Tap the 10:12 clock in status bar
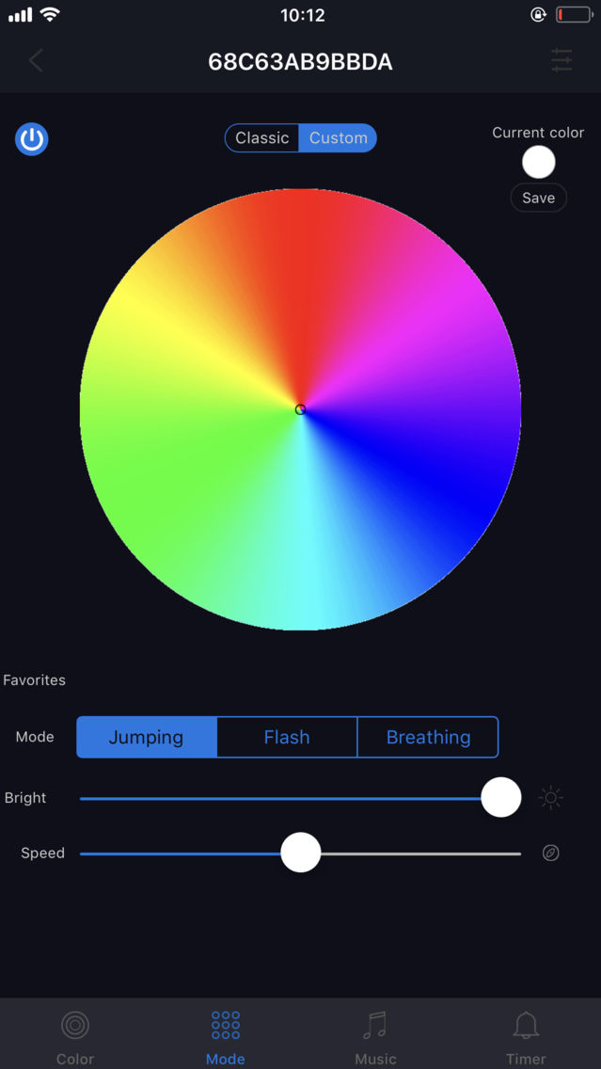The image size is (601, 1069). click(303, 14)
